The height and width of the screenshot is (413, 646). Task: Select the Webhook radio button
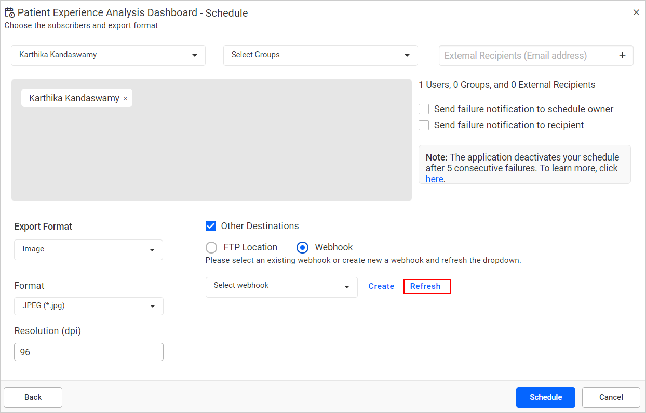click(x=302, y=247)
